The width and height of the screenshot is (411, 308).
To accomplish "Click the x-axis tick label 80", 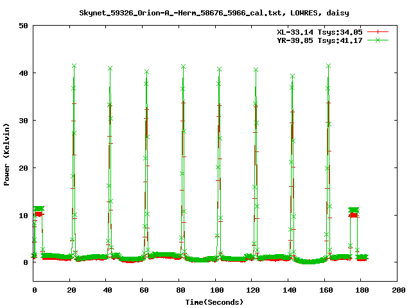I will pyautogui.click(x=180, y=290).
